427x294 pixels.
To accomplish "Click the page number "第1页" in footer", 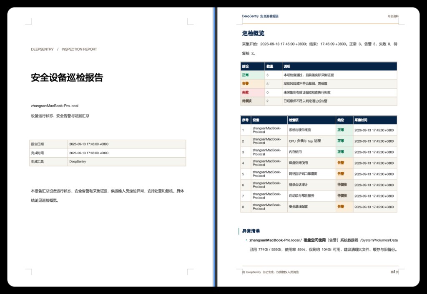I will [394, 272].
